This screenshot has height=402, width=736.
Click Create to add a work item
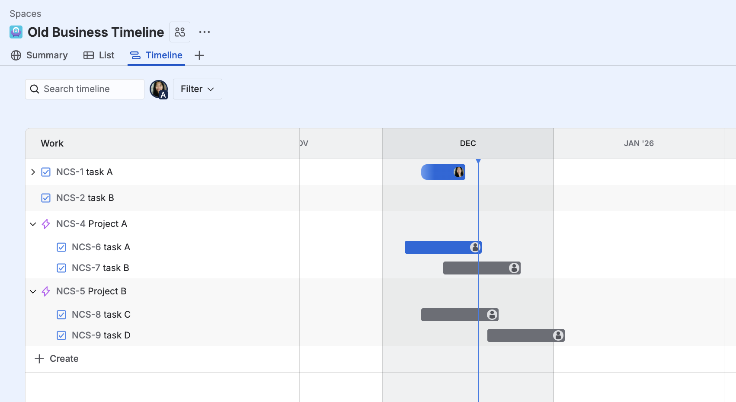[x=57, y=359]
